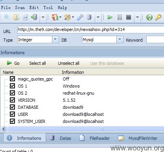Open the red-green box tool icon

click(x=55, y=17)
